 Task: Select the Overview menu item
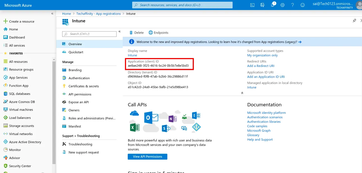coord(89,44)
